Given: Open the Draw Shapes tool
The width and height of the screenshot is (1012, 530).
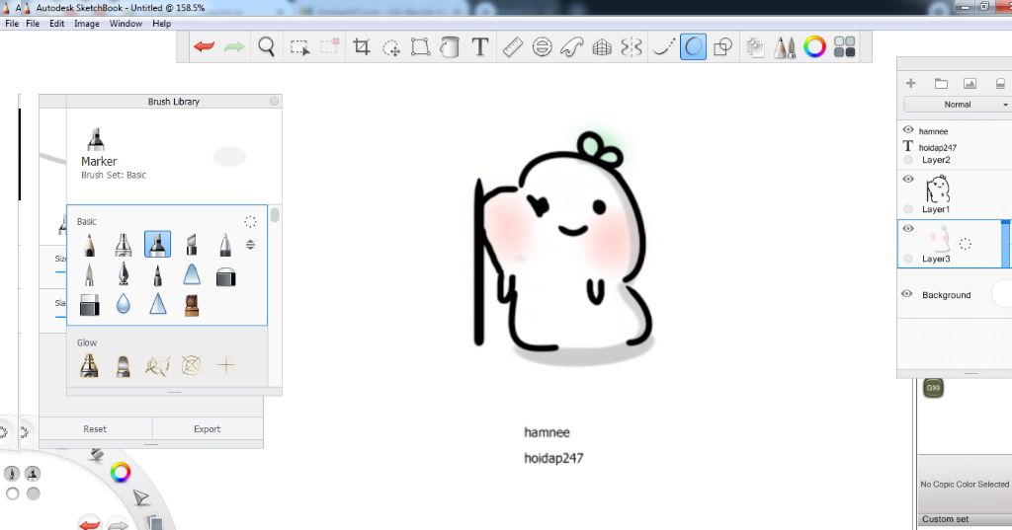Looking at the screenshot, I should pyautogui.click(x=722, y=46).
